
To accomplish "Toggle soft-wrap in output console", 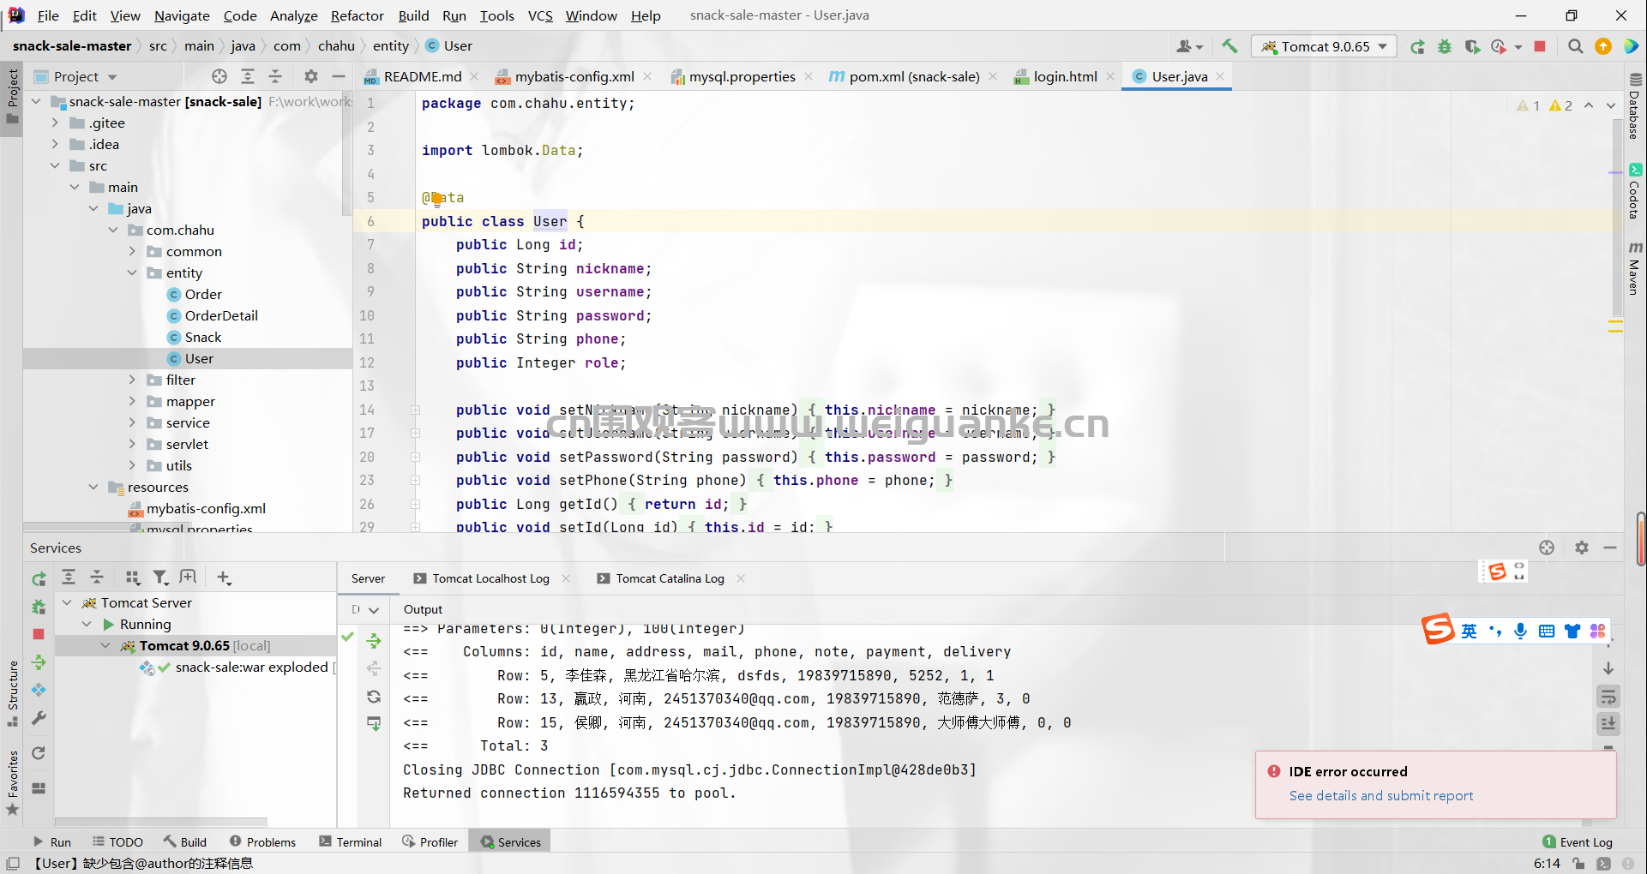I will tap(1608, 697).
